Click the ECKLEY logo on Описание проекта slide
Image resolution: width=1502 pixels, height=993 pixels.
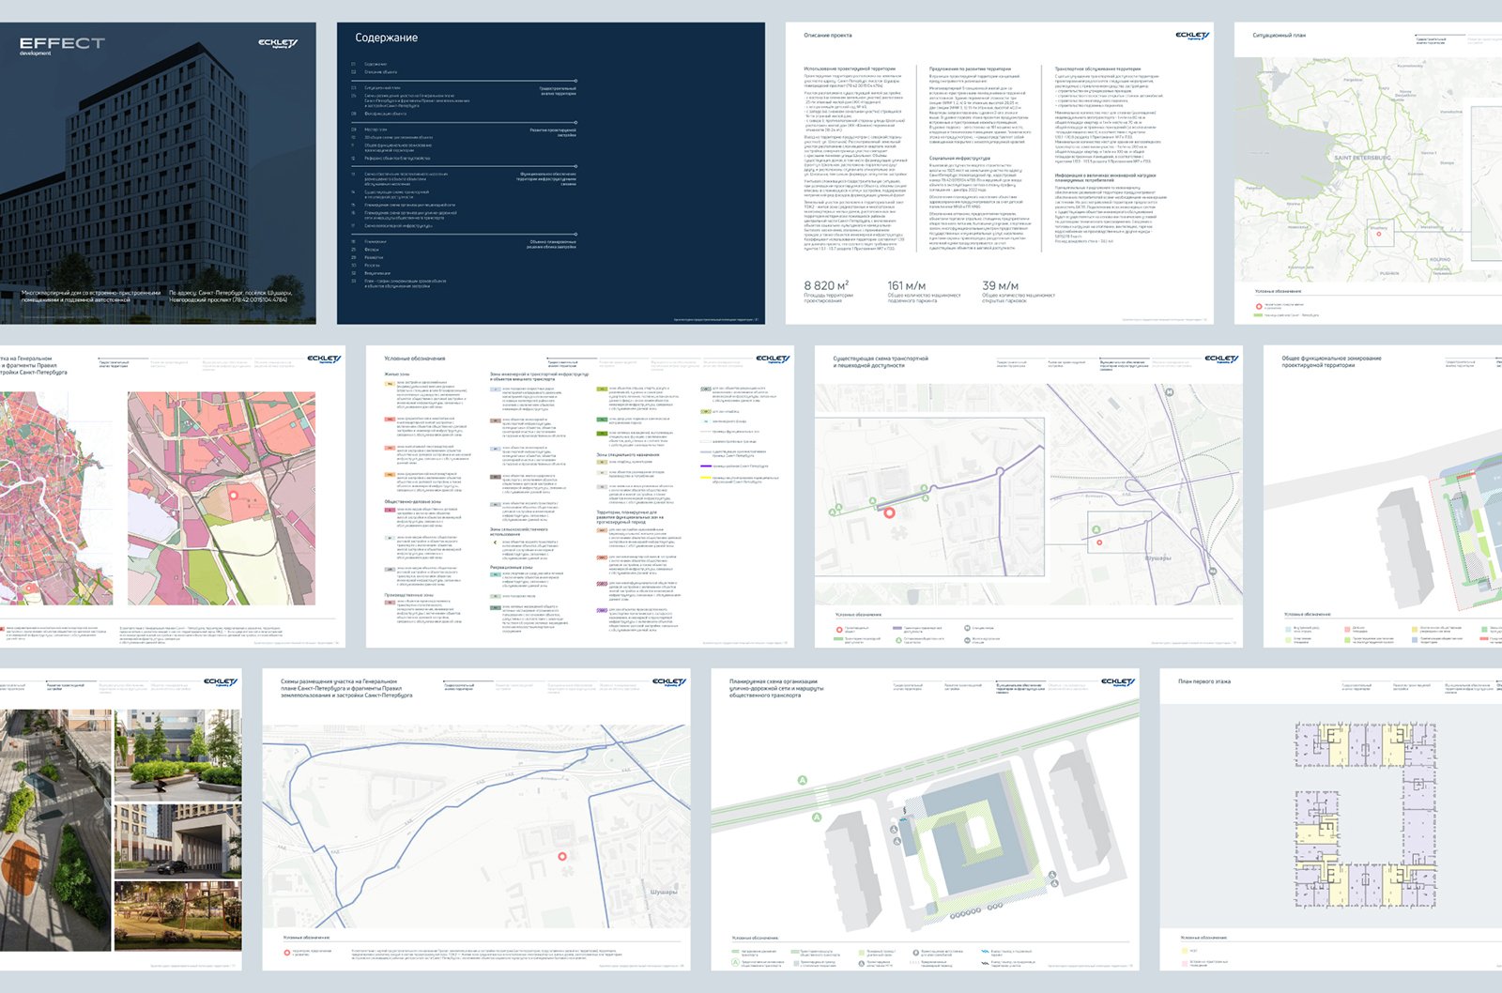(1192, 36)
